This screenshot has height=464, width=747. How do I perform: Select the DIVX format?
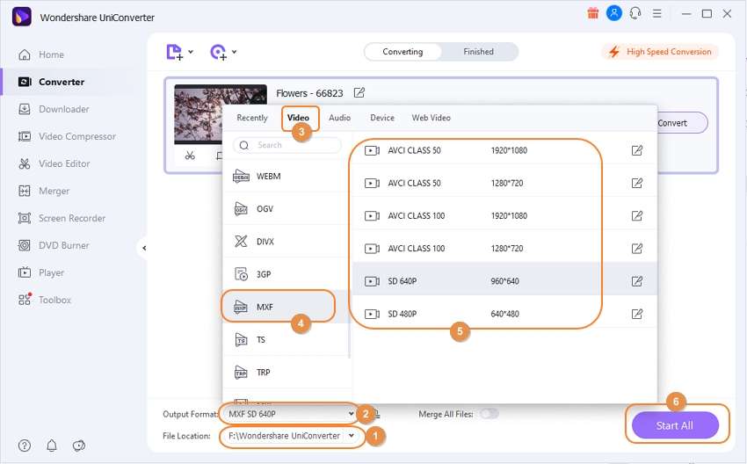286,242
